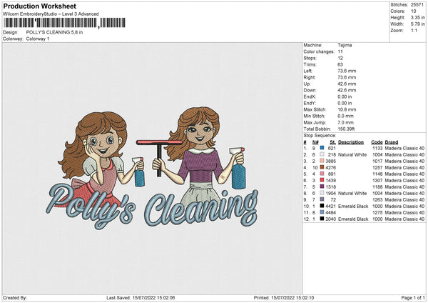Click the 'Stop Sequence:' heading
Screen dimensions: 428x303
click(x=320, y=136)
